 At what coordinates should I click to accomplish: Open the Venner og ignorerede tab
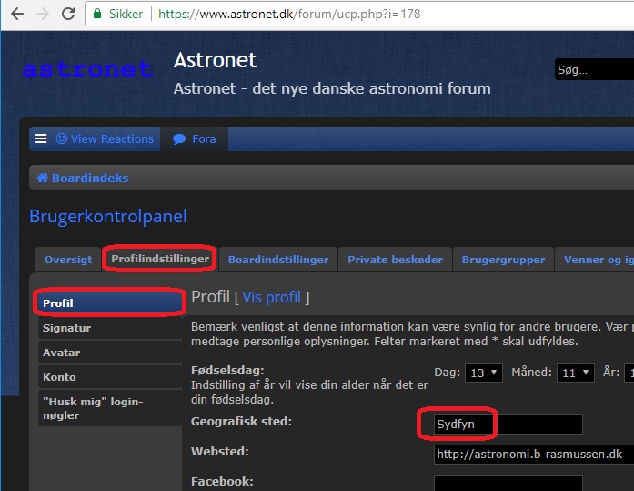(x=594, y=260)
